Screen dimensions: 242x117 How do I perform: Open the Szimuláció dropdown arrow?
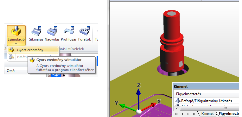coord(16,43)
